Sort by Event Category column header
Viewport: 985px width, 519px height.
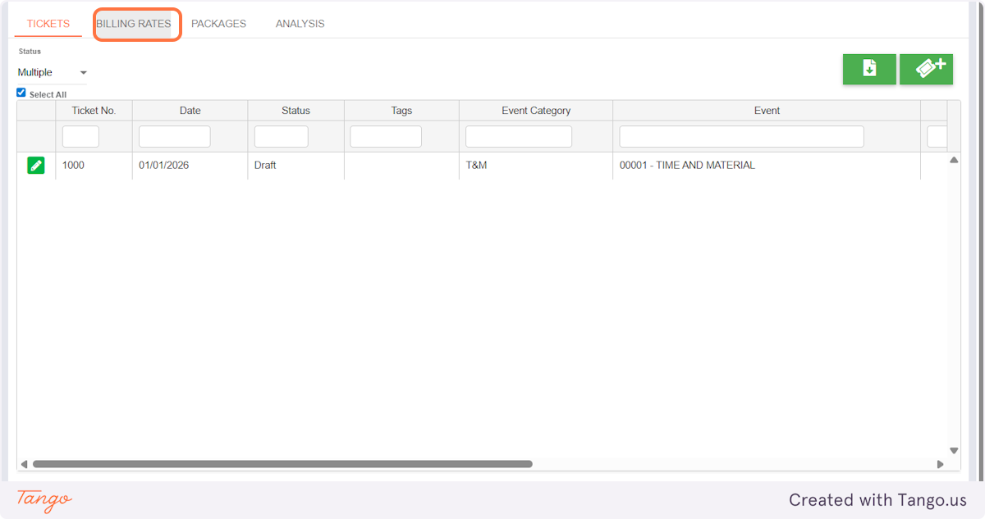tap(536, 111)
